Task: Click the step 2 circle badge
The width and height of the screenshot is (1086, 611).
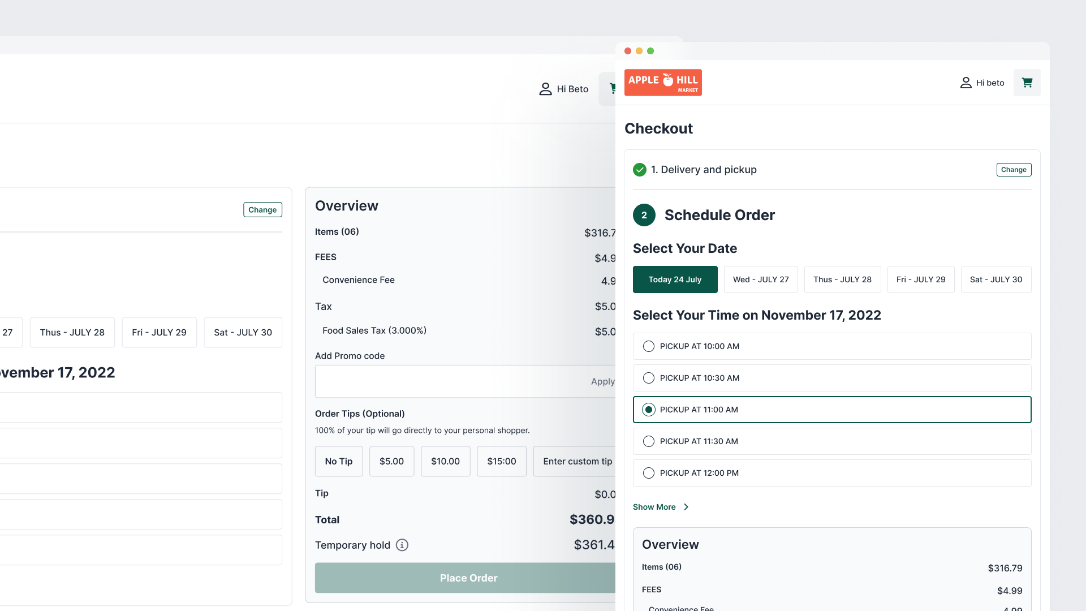Action: [x=644, y=215]
